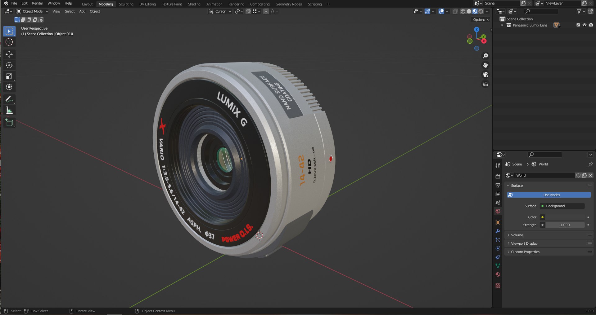Click the viewport zoom magnifier icon
The height and width of the screenshot is (315, 596).
485,56
